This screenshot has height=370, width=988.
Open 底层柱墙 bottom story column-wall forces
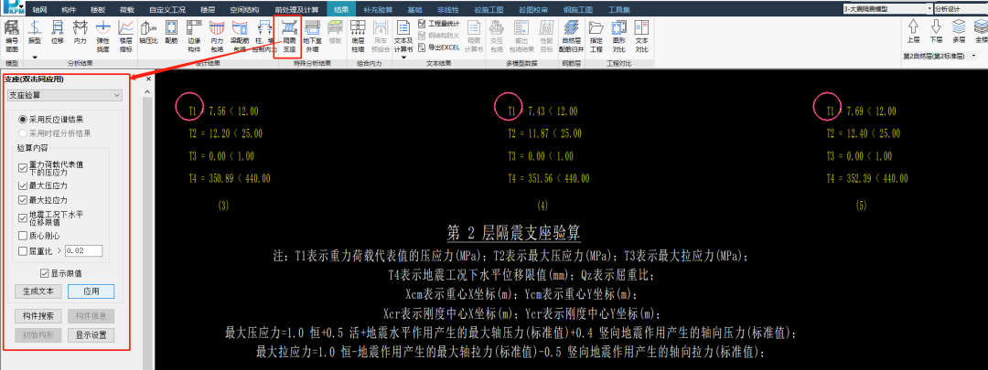pyautogui.click(x=358, y=36)
